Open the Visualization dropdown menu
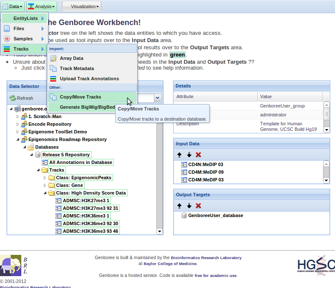Image resolution: width=335 pixels, height=288 pixels. [x=81, y=6]
